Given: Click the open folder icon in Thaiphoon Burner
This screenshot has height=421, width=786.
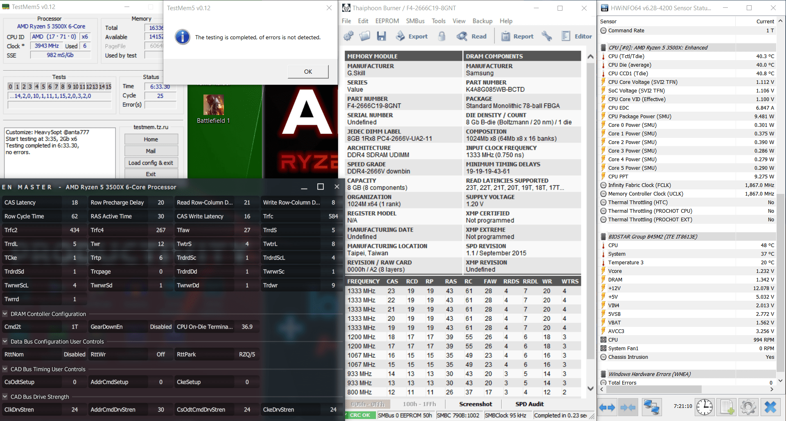Looking at the screenshot, I should [x=365, y=36].
